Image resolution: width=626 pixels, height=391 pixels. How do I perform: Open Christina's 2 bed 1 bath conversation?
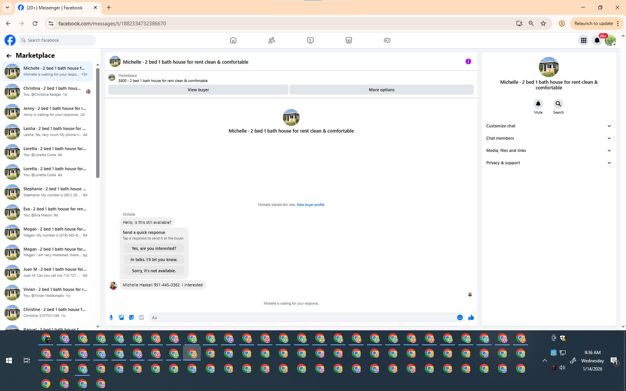coord(48,91)
